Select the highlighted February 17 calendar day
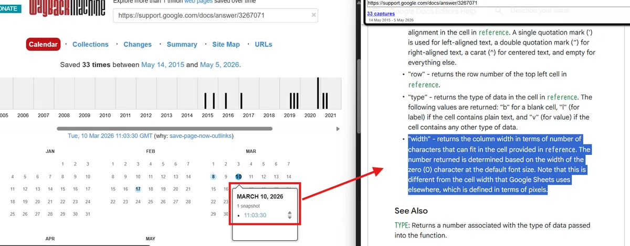Screen dimensions: 630x246 tap(138, 189)
